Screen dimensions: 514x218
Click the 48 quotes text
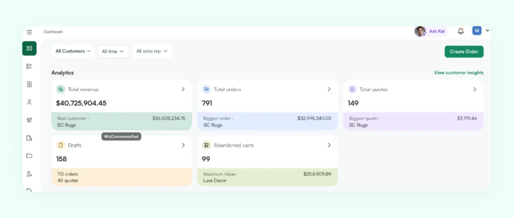(x=68, y=181)
